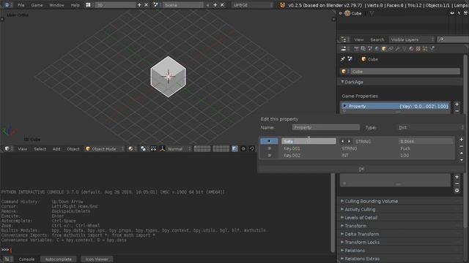Add a new scene
Image resolution: width=469 pixels, height=263 pixels.
[x=215, y=5]
